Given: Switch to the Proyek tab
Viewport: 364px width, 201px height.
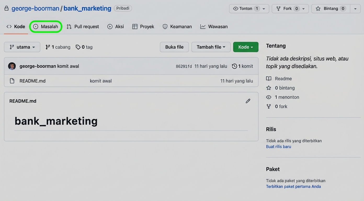Looking at the screenshot, I should click(143, 26).
